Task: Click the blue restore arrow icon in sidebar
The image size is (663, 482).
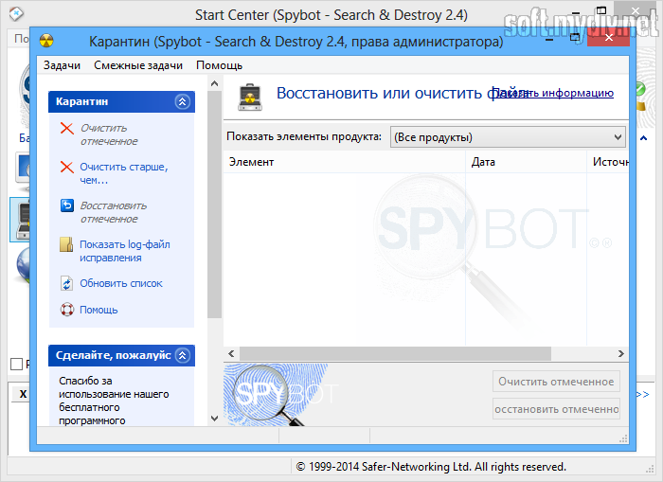Action: tap(67, 205)
